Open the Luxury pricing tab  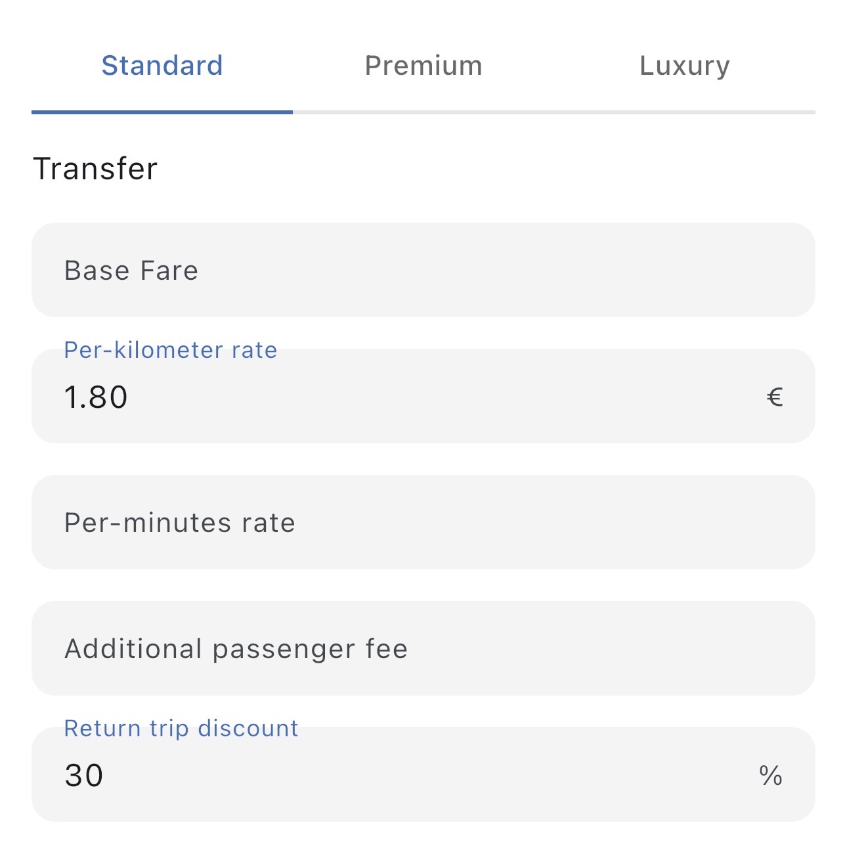point(684,65)
